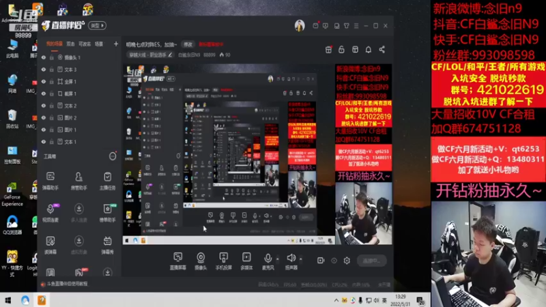Toggle visibility of 全屏 1 source
Viewport: 546px width, 307px height.
click(x=44, y=81)
